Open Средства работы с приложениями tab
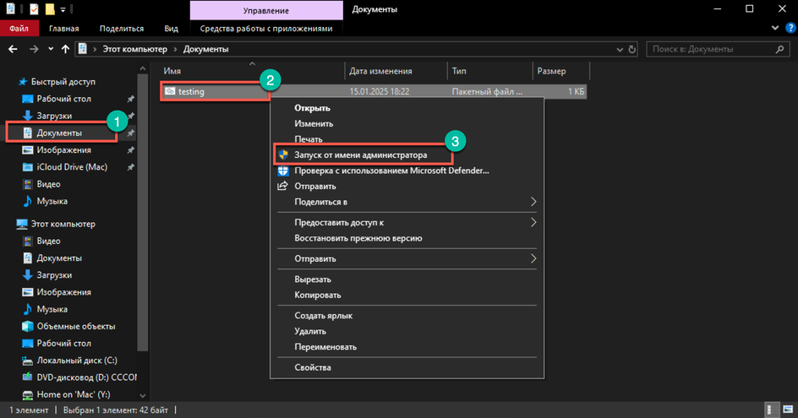This screenshot has height=418, width=798. tap(266, 29)
